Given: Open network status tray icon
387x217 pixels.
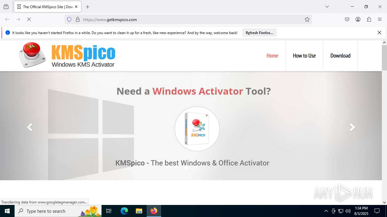Looking at the screenshot, I should pos(341,211).
